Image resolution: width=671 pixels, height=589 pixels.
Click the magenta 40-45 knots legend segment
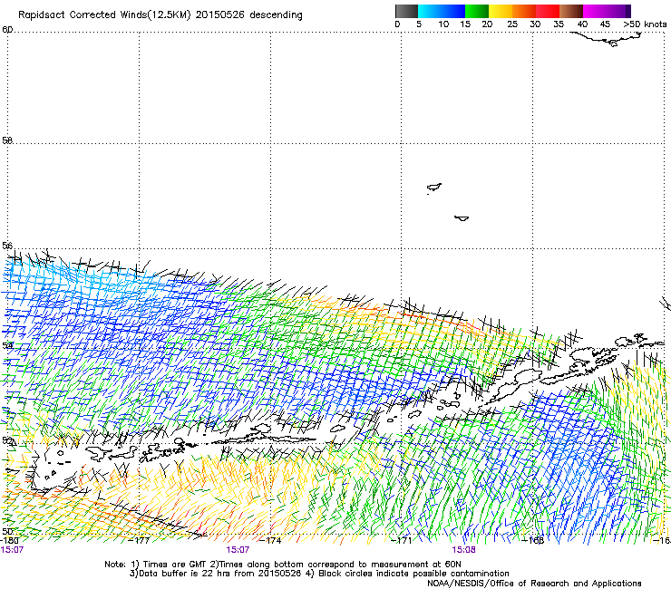[x=594, y=11]
